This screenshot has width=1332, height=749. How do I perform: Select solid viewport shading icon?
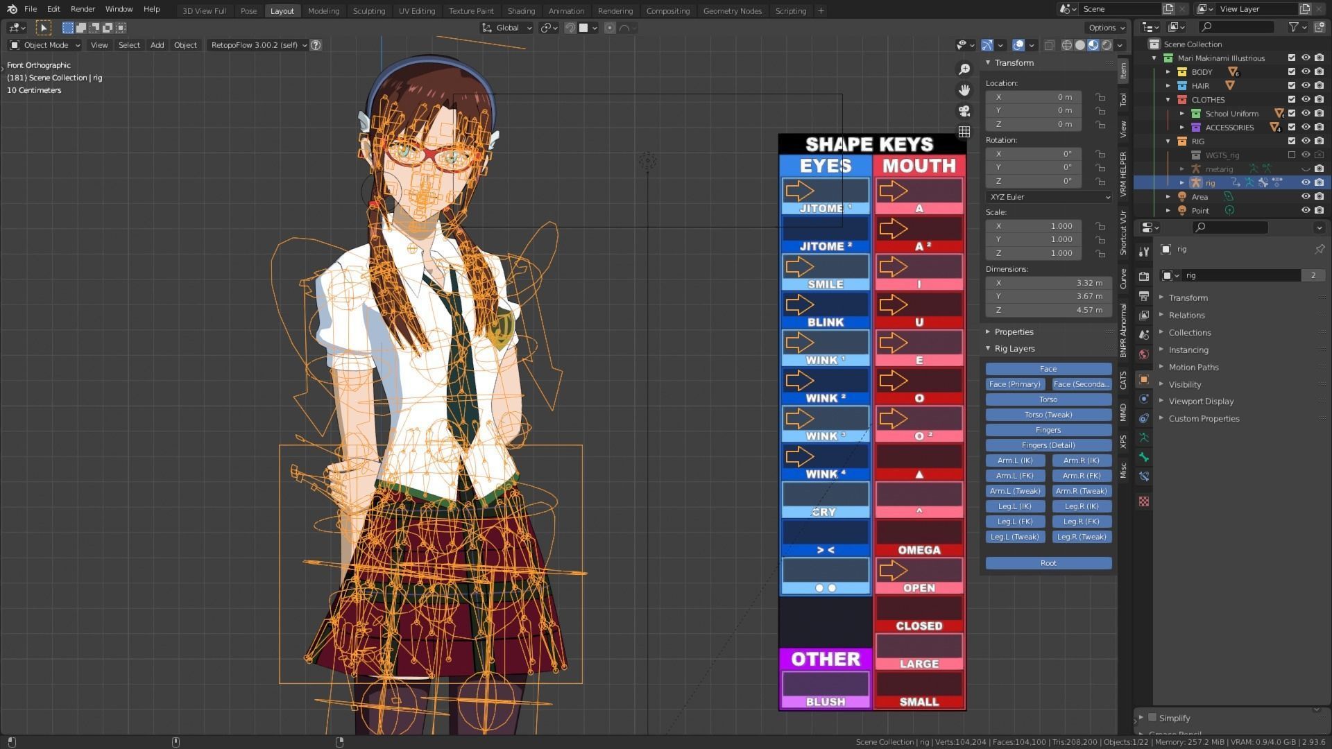(x=1080, y=45)
